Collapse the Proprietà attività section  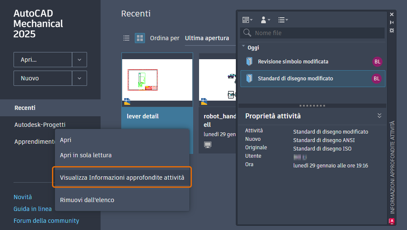point(379,115)
